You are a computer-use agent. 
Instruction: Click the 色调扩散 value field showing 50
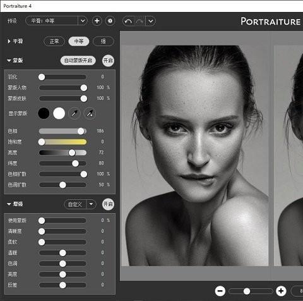(101, 185)
